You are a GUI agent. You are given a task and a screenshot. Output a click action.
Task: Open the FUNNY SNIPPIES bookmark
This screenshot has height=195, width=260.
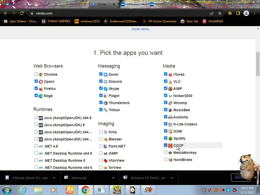56,21
